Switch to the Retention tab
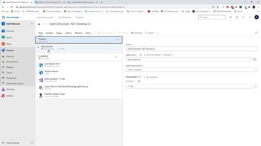 78,33
